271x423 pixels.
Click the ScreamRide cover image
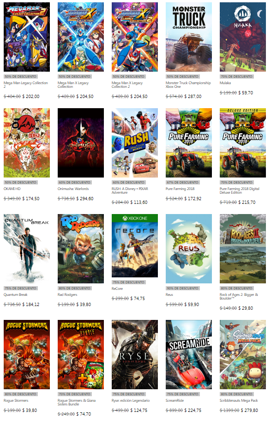[188, 354]
